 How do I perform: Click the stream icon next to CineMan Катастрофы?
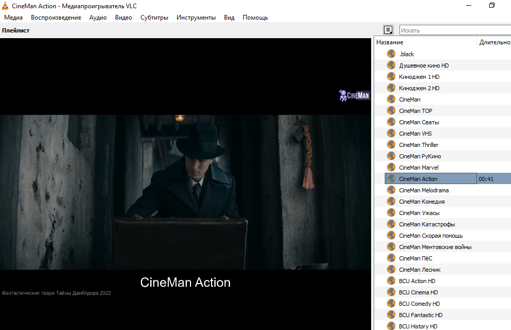391,224
